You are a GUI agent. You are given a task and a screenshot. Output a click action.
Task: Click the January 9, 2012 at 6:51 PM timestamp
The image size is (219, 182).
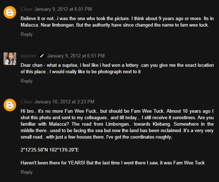(76, 56)
